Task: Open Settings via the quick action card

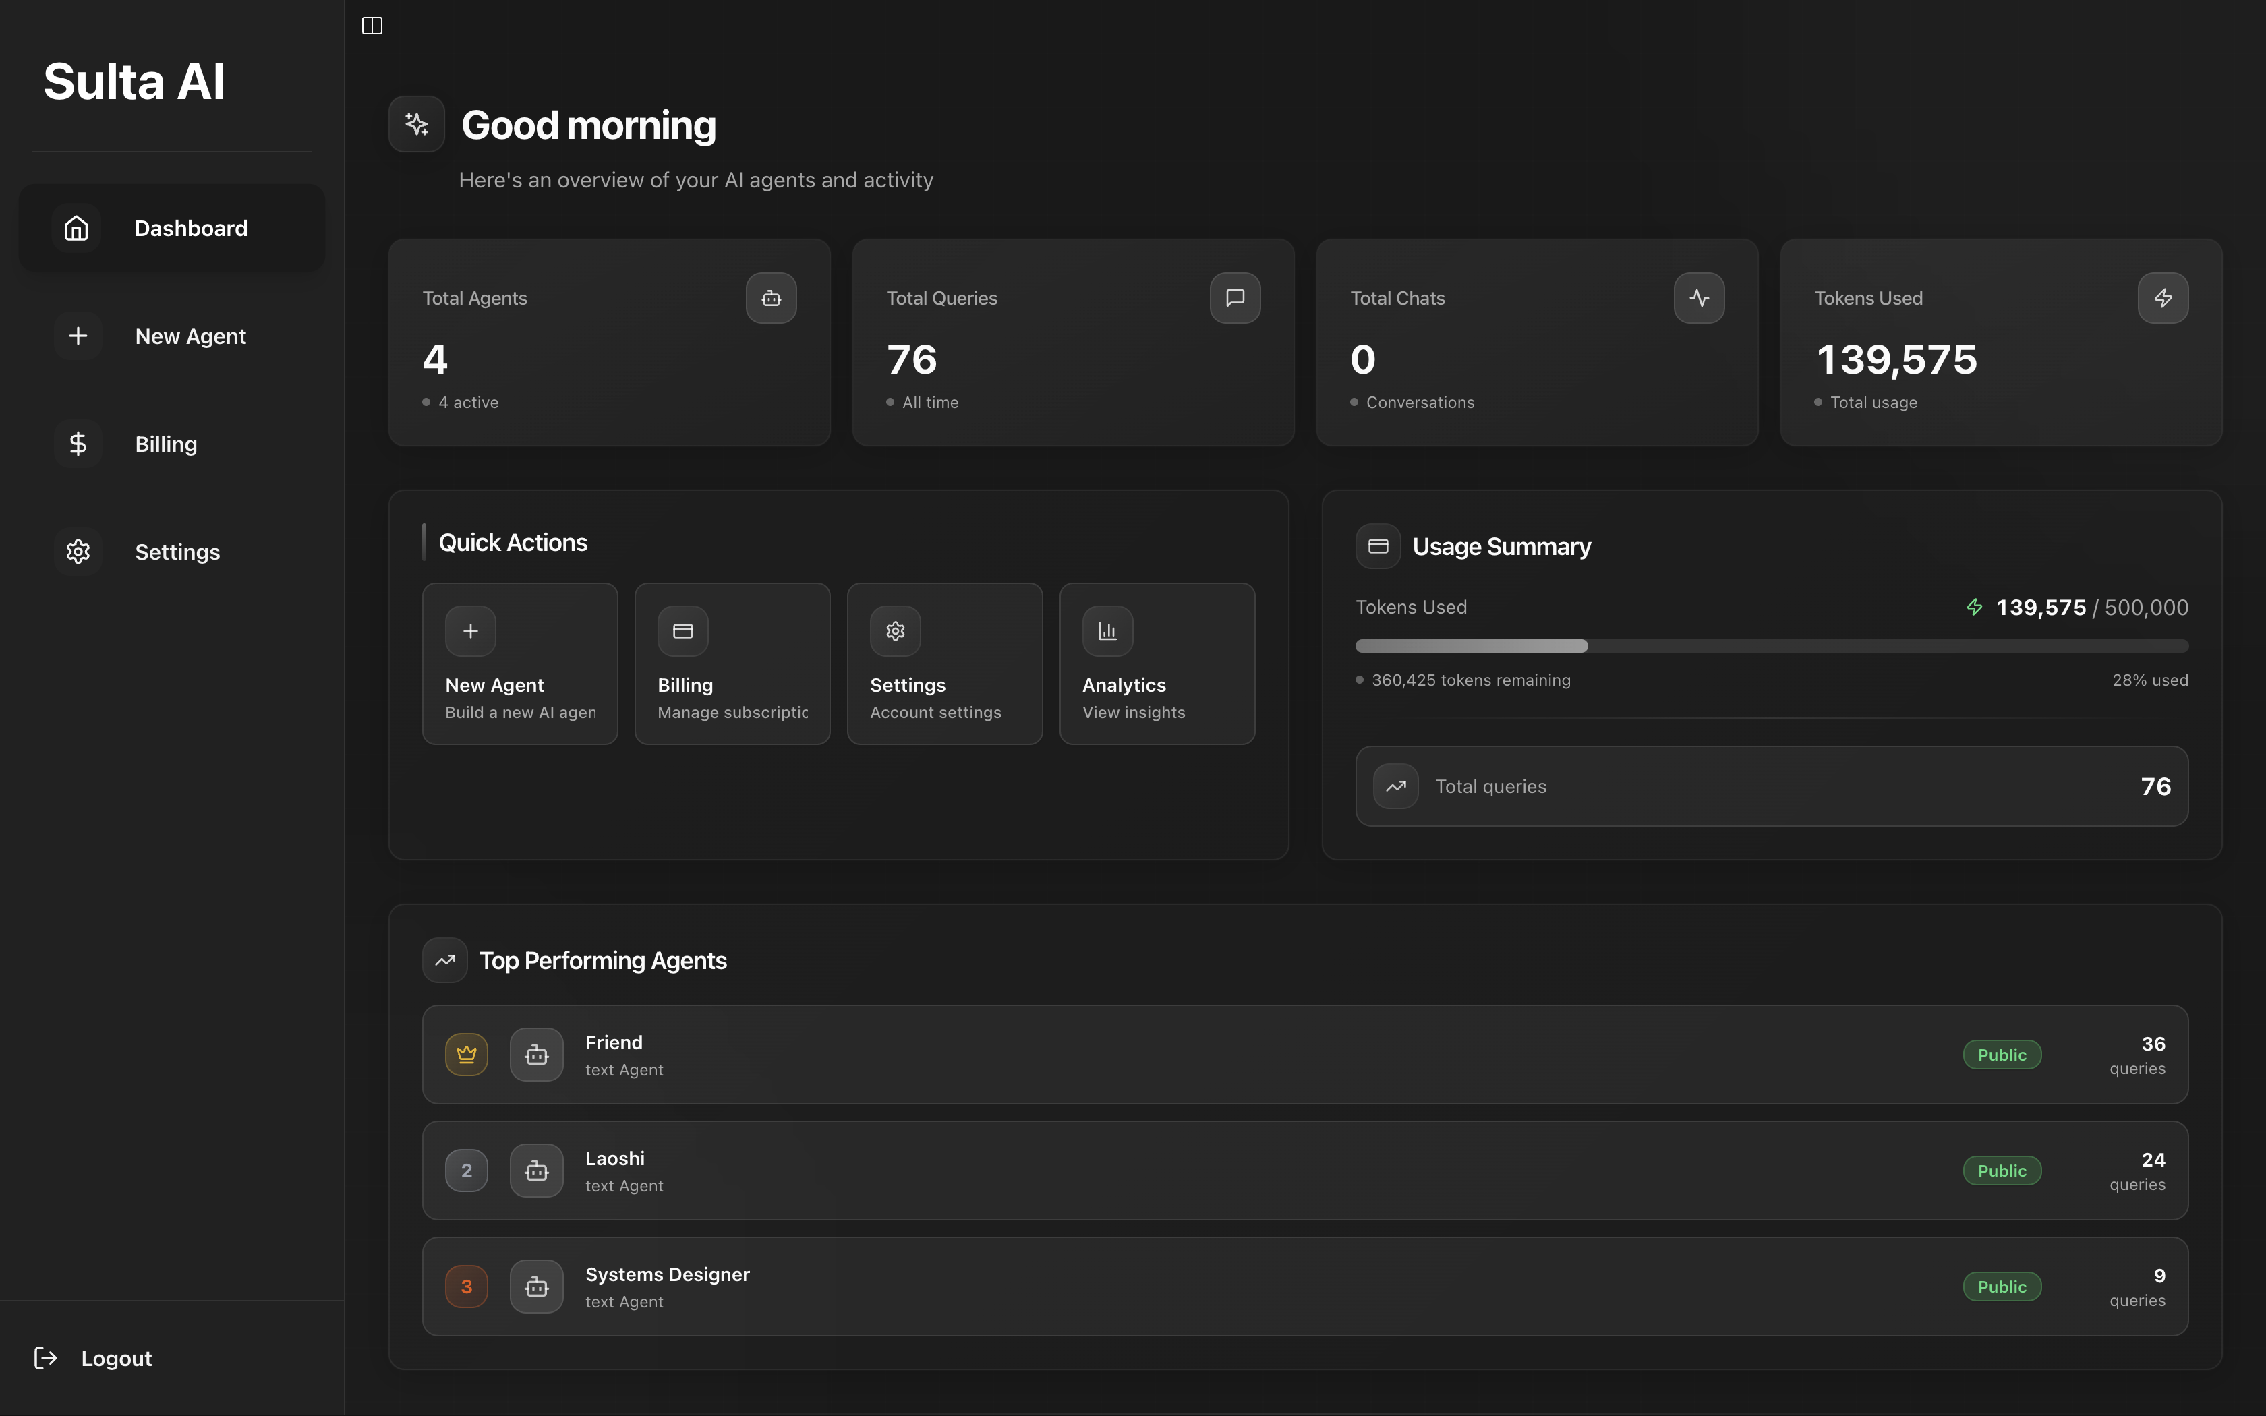Action: 944,663
